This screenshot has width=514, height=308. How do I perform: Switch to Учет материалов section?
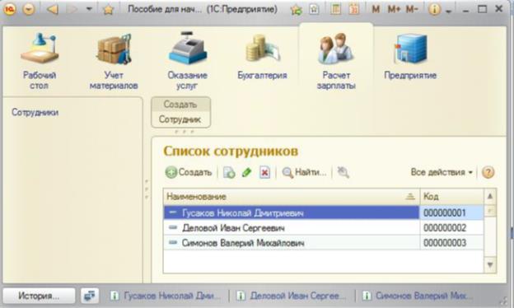click(114, 61)
